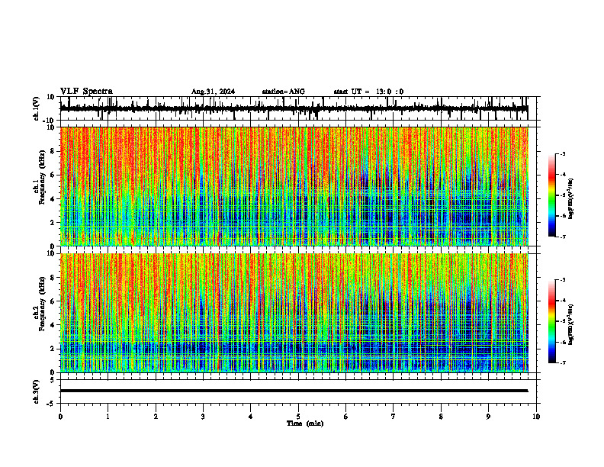Select the date text "Aug.31, 2024"
This screenshot has width=604, height=467.
[x=213, y=92]
